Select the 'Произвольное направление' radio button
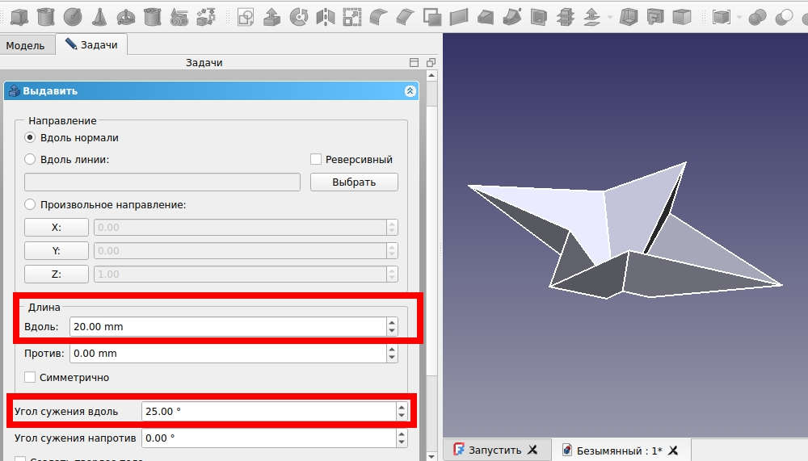Image resolution: width=808 pixels, height=461 pixels. coord(30,204)
